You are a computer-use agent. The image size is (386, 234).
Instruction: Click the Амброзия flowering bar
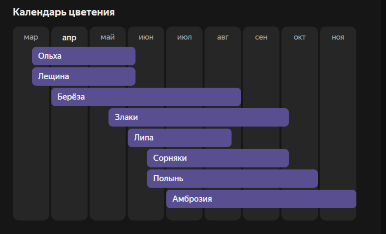pyautogui.click(x=261, y=199)
